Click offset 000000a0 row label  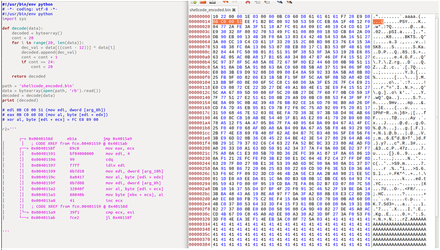(x=199, y=57)
